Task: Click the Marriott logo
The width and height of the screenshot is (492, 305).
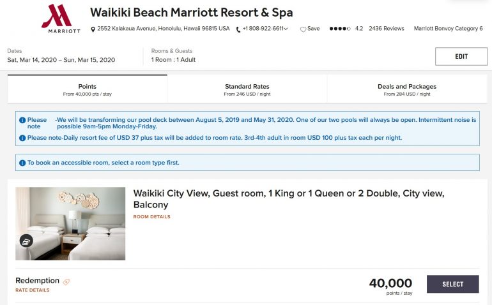Action: click(x=61, y=18)
